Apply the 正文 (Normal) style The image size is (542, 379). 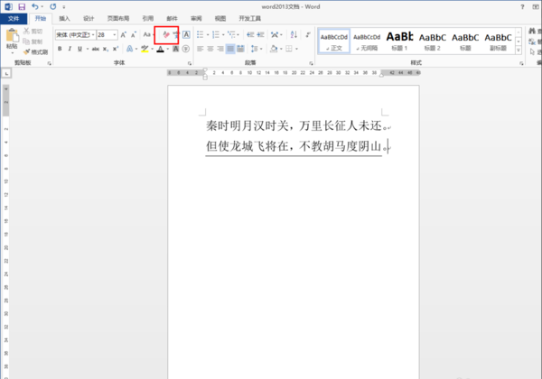click(x=334, y=42)
